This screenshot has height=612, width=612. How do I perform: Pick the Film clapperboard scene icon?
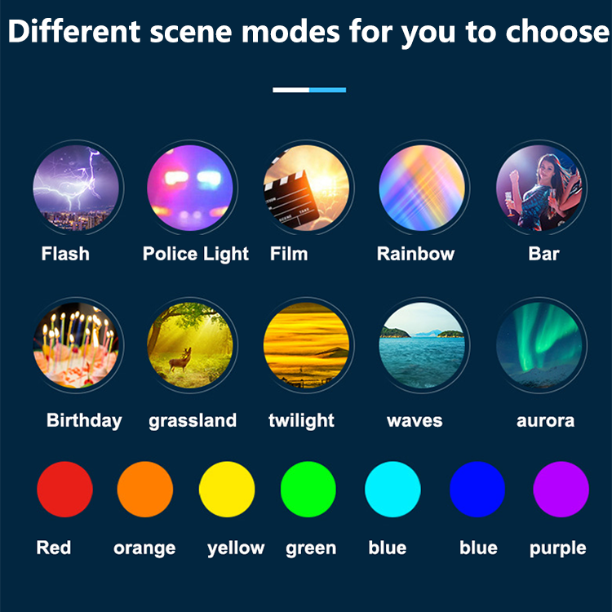coord(306,188)
